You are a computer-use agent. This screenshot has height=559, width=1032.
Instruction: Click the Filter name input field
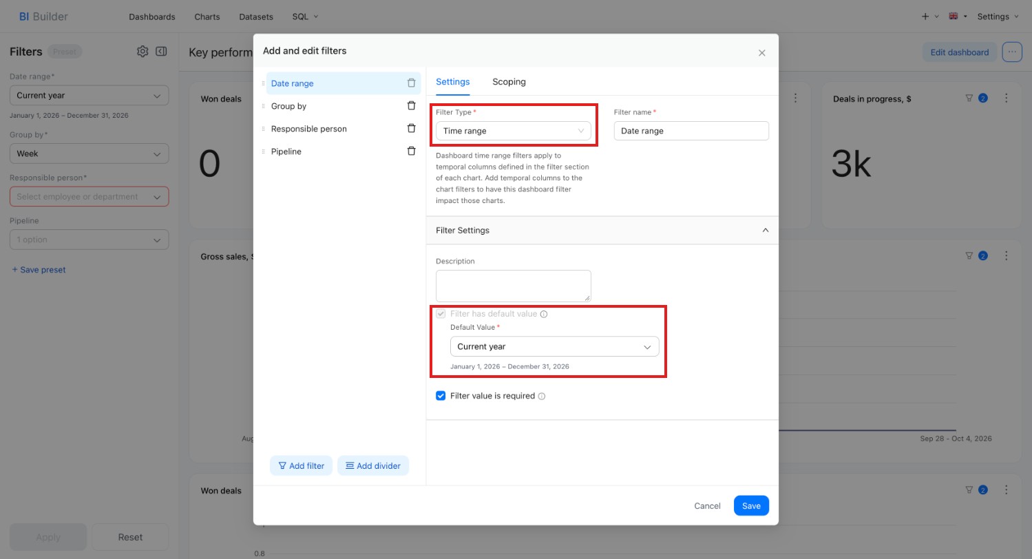click(691, 131)
